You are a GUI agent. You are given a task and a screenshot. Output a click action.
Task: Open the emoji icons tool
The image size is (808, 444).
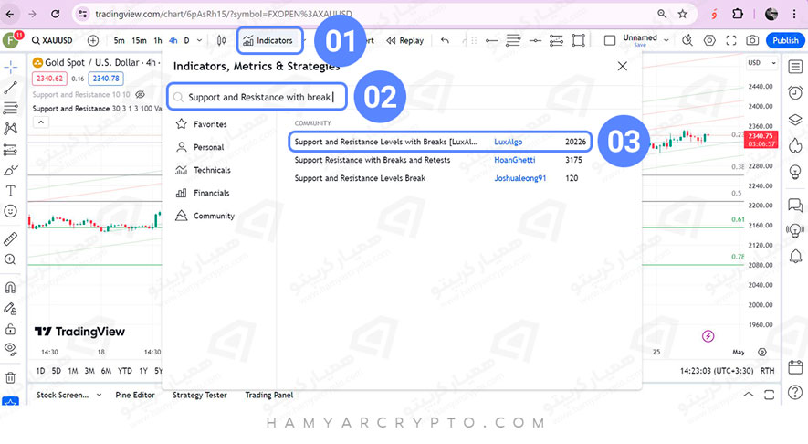click(10, 211)
